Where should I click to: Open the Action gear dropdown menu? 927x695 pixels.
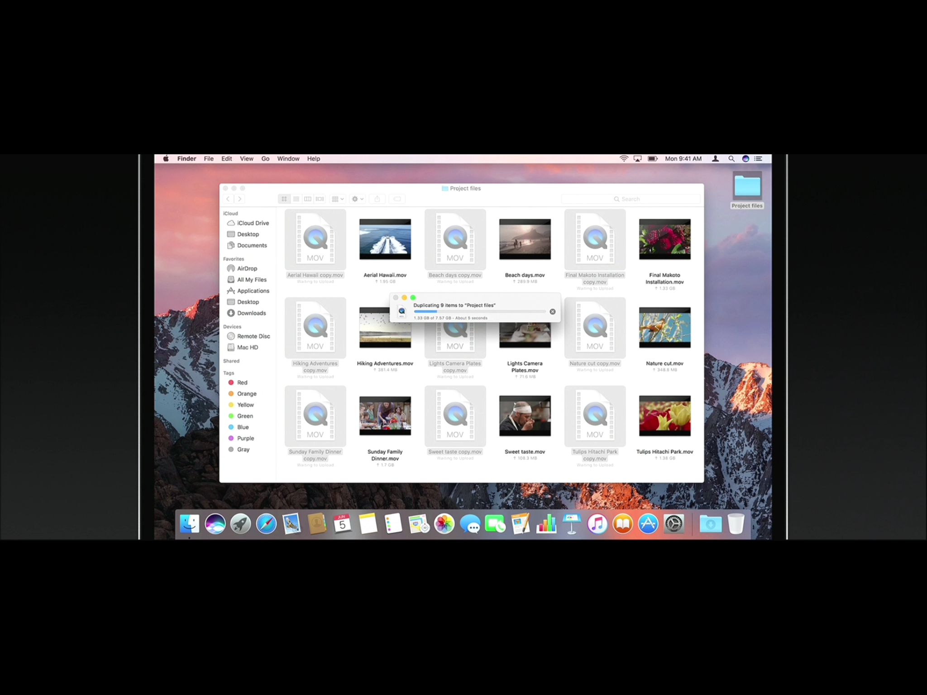pos(358,199)
